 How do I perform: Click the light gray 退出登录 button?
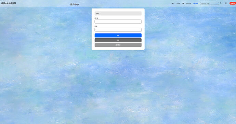click(118, 45)
